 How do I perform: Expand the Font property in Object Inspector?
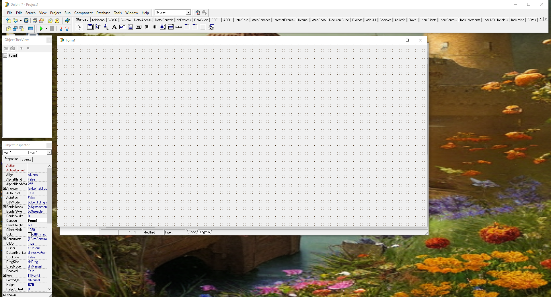click(x=4, y=275)
